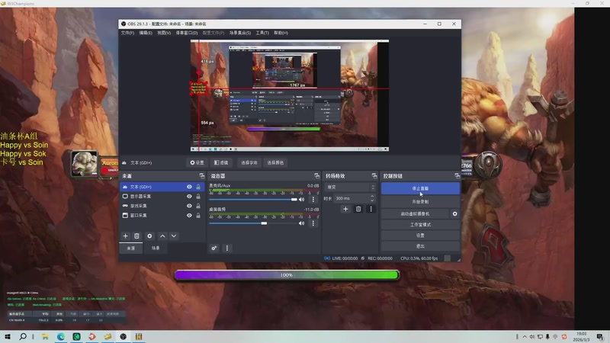Click the OBS preview canvas
The width and height of the screenshot is (610, 343).
point(290,95)
